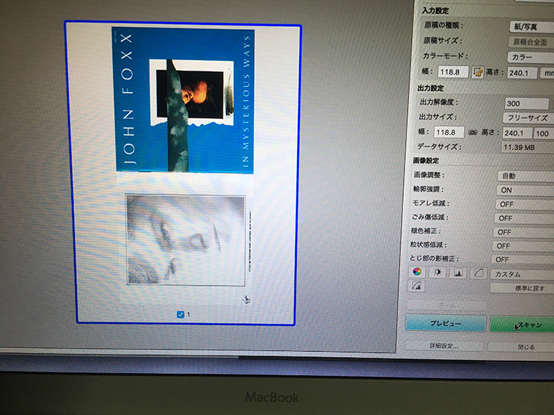Click the output 高さ field showing 240.1

517,133
